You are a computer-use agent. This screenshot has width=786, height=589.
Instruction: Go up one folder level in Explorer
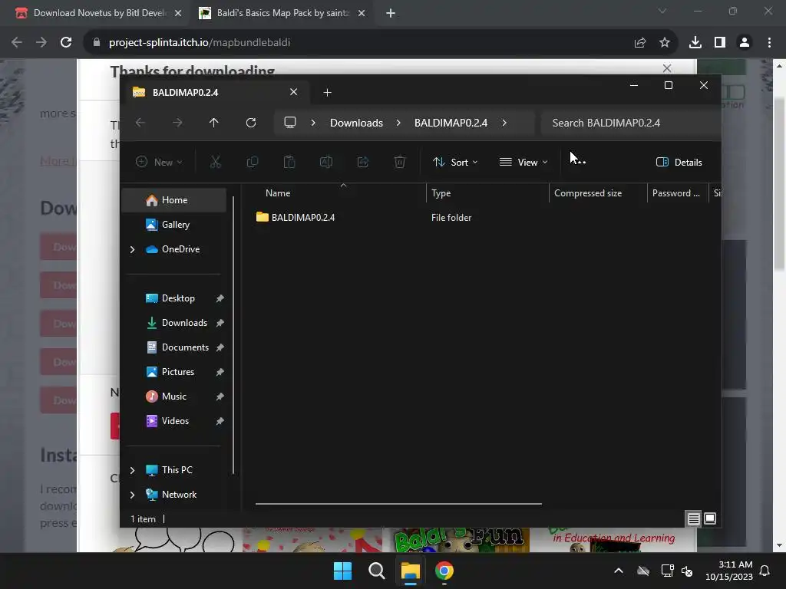214,123
